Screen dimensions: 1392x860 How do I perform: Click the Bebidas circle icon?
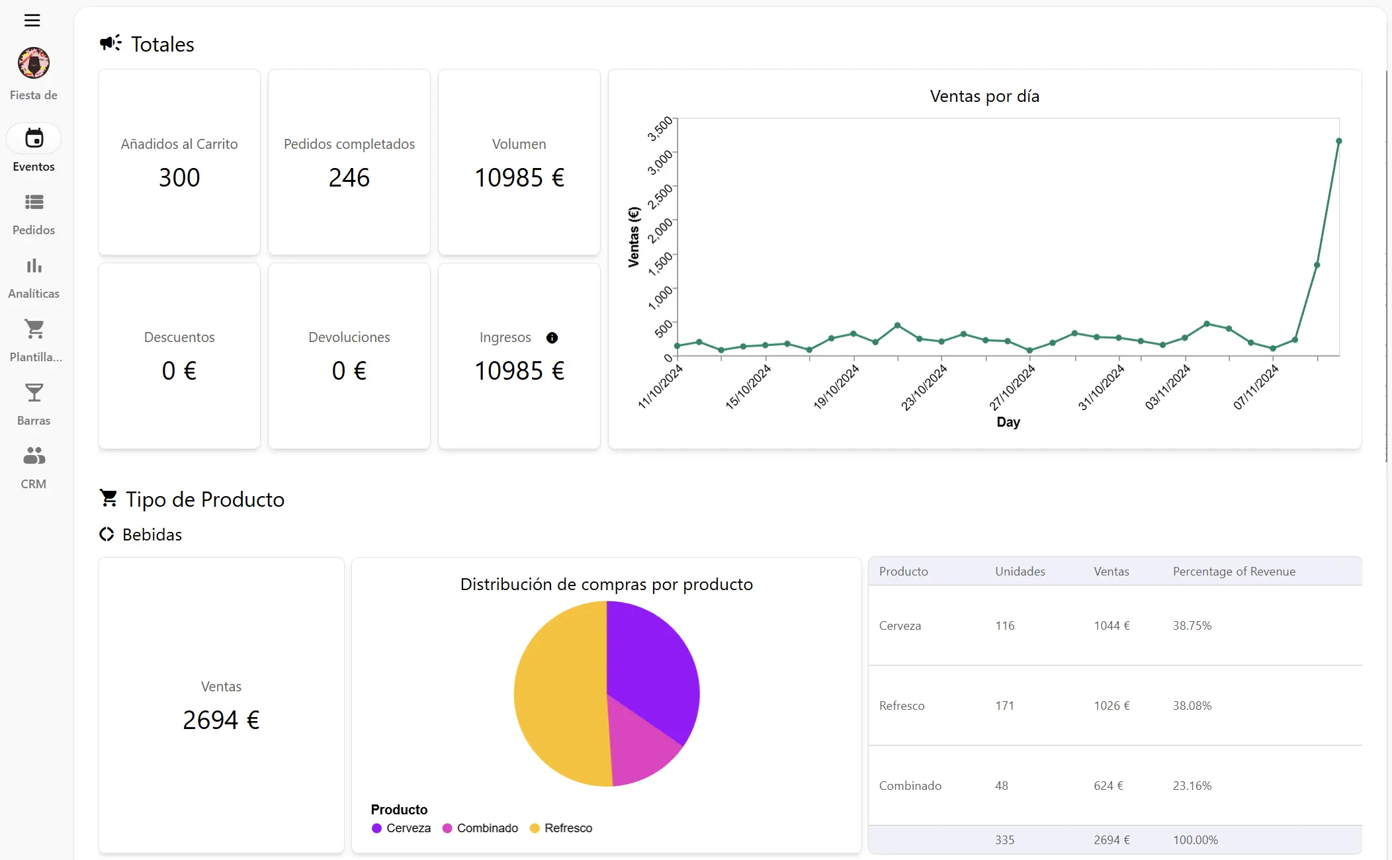point(107,534)
